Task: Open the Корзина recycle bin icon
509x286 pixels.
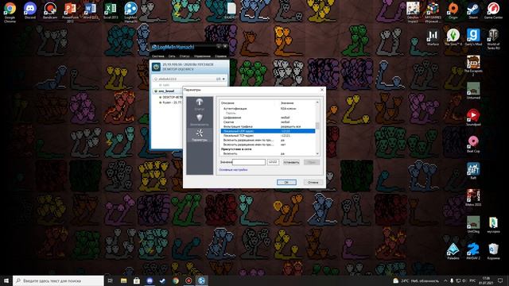Action: click(x=493, y=252)
